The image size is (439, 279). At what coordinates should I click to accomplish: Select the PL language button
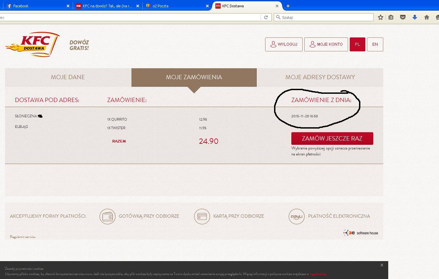(357, 44)
